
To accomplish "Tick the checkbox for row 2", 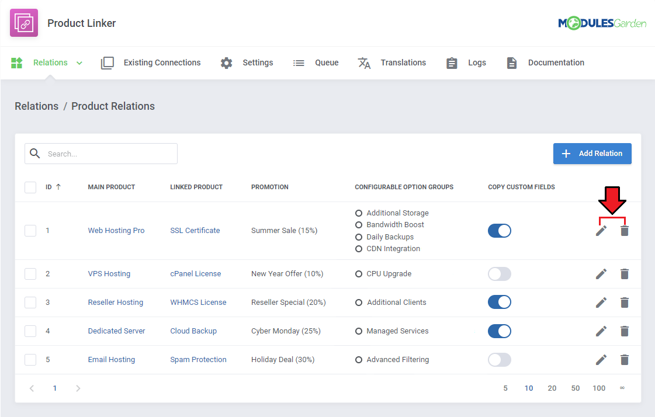I will pos(30,274).
